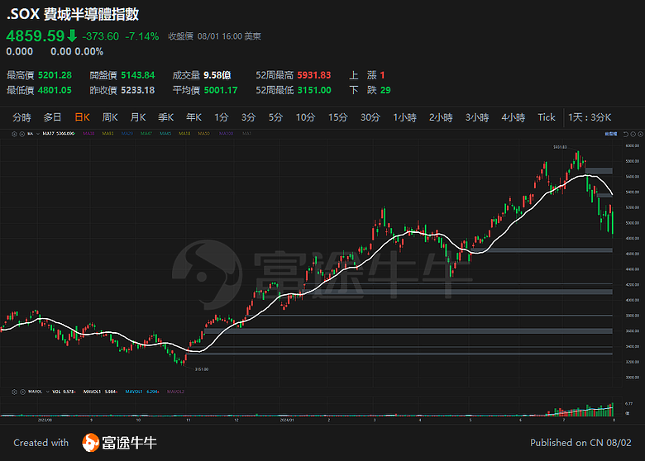Click the 3151.00 low marker on chart
The height and width of the screenshot is (461, 645).
[x=202, y=369]
